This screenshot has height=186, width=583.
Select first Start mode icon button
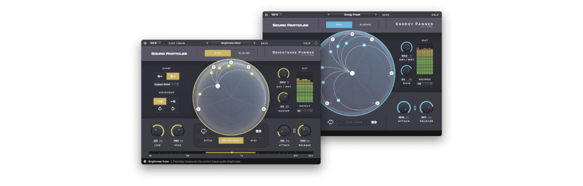(160, 76)
